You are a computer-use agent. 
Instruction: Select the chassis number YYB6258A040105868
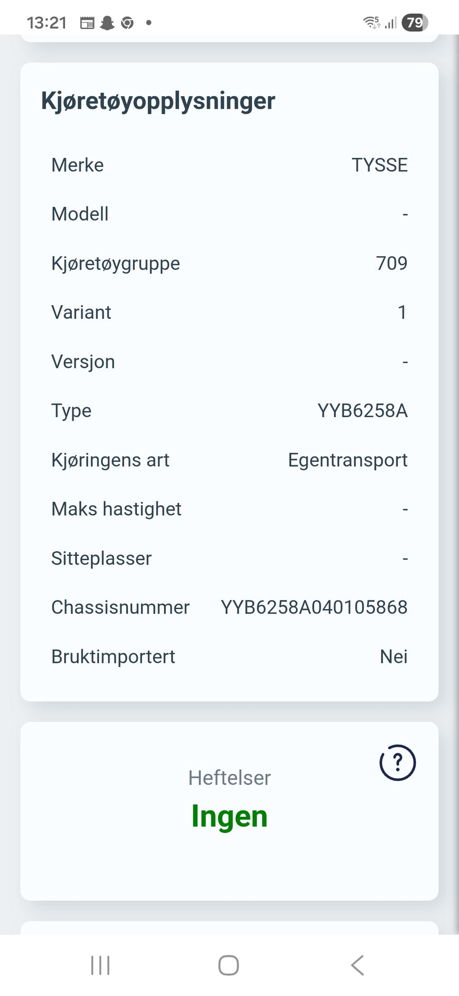click(x=314, y=607)
